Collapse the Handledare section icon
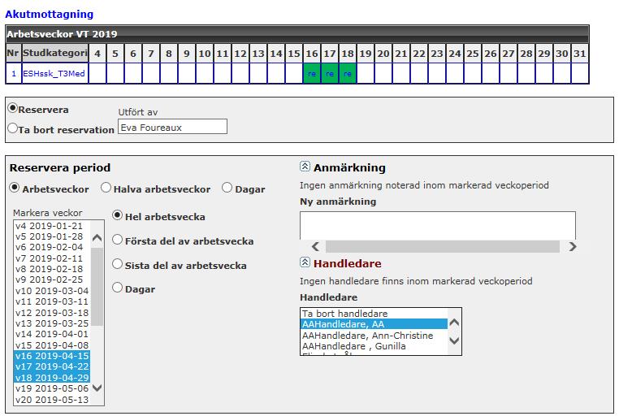The width and height of the screenshot is (619, 416). 305,262
